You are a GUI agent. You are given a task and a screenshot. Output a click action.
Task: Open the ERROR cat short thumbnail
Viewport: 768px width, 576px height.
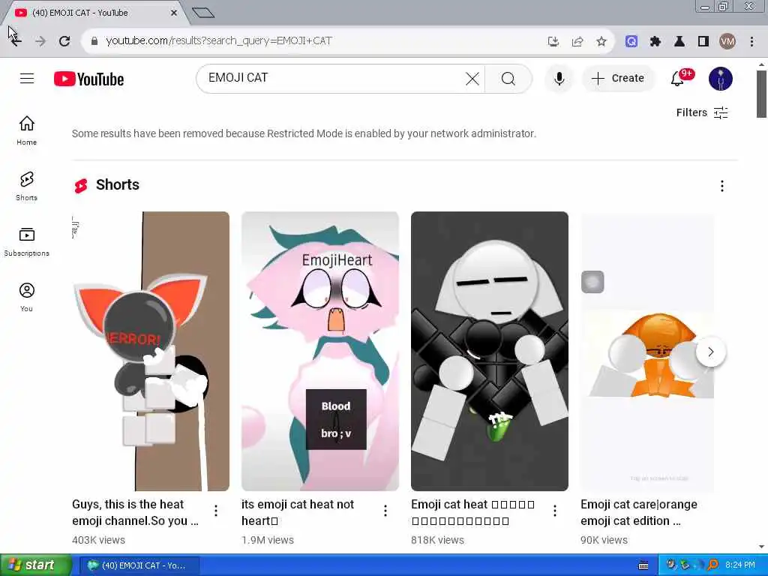[x=151, y=351]
